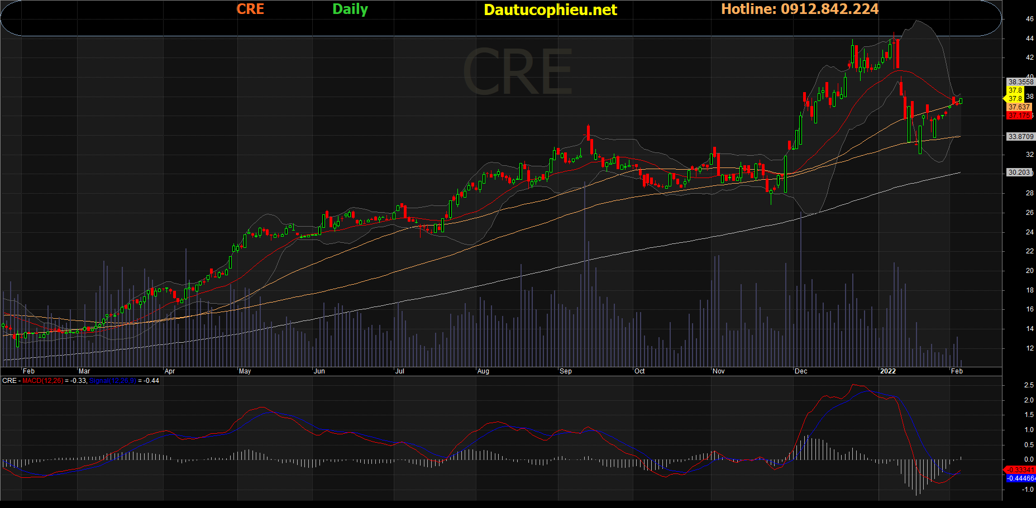Click the Hotline 0912.842.224 text
1036x508 pixels.
[x=799, y=9]
